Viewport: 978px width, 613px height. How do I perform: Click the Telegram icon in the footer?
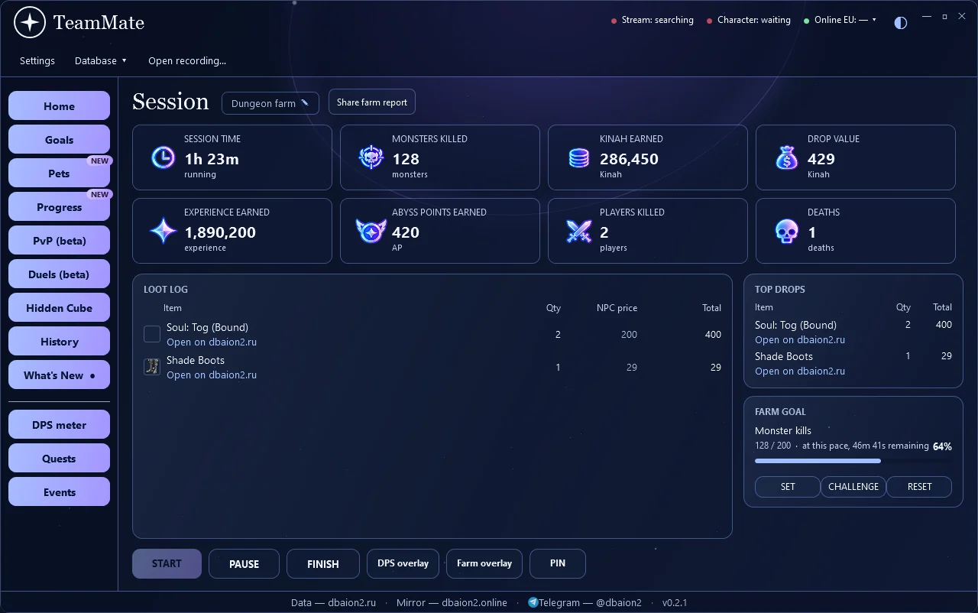tap(533, 602)
